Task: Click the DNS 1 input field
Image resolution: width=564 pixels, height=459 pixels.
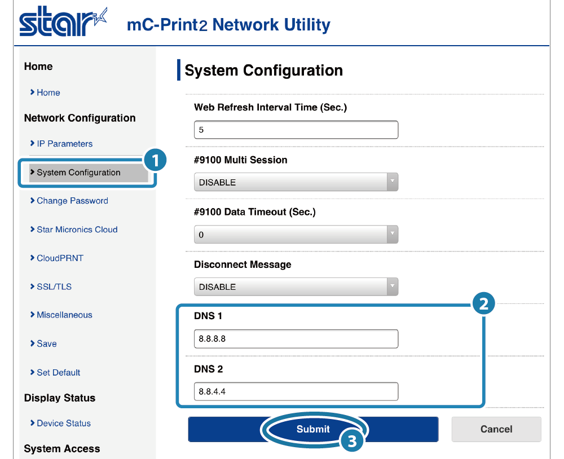Action: coord(296,339)
